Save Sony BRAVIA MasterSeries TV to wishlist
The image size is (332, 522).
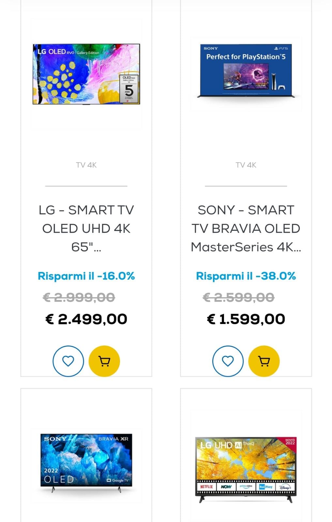point(228,361)
